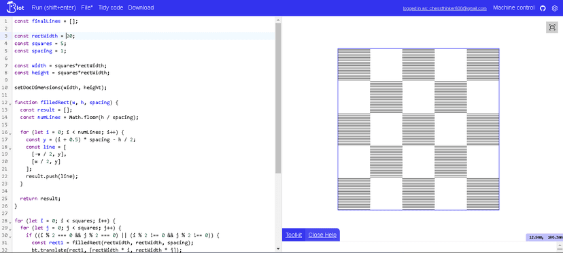563x253 pixels.
Task: Open the Toolkit help tab
Action: (x=294, y=235)
